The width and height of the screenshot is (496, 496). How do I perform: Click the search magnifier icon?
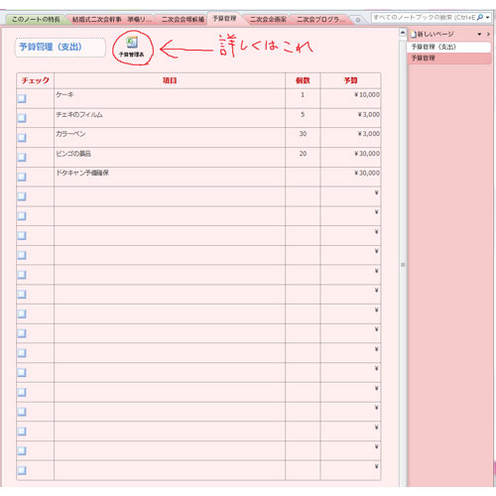[x=480, y=17]
